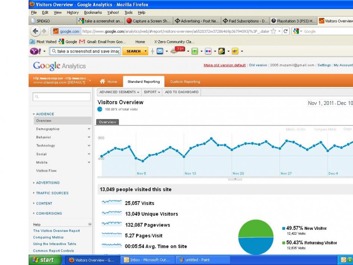Click the Yahoo SEARCH button
Screen dimensions: 353x265
click(133, 52)
